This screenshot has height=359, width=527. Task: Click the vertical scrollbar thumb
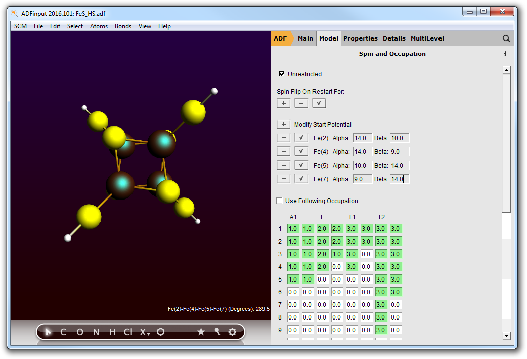[506, 143]
